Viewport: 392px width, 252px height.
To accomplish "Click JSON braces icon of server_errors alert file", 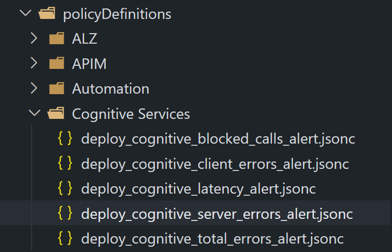I will [65, 213].
